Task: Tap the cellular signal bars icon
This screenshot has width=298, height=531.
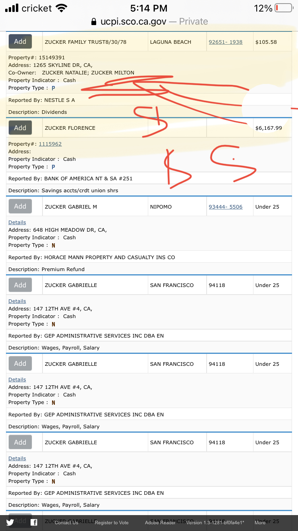Action: click(x=12, y=8)
